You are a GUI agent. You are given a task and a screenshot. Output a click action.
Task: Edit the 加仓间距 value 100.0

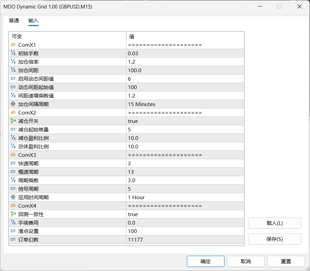185,70
